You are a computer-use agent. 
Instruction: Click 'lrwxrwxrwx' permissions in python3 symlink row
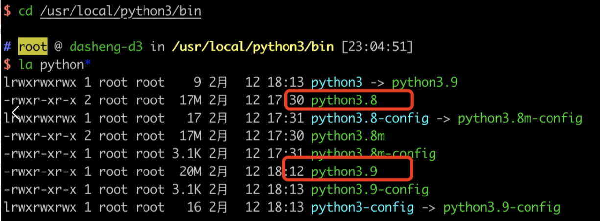pyautogui.click(x=40, y=82)
